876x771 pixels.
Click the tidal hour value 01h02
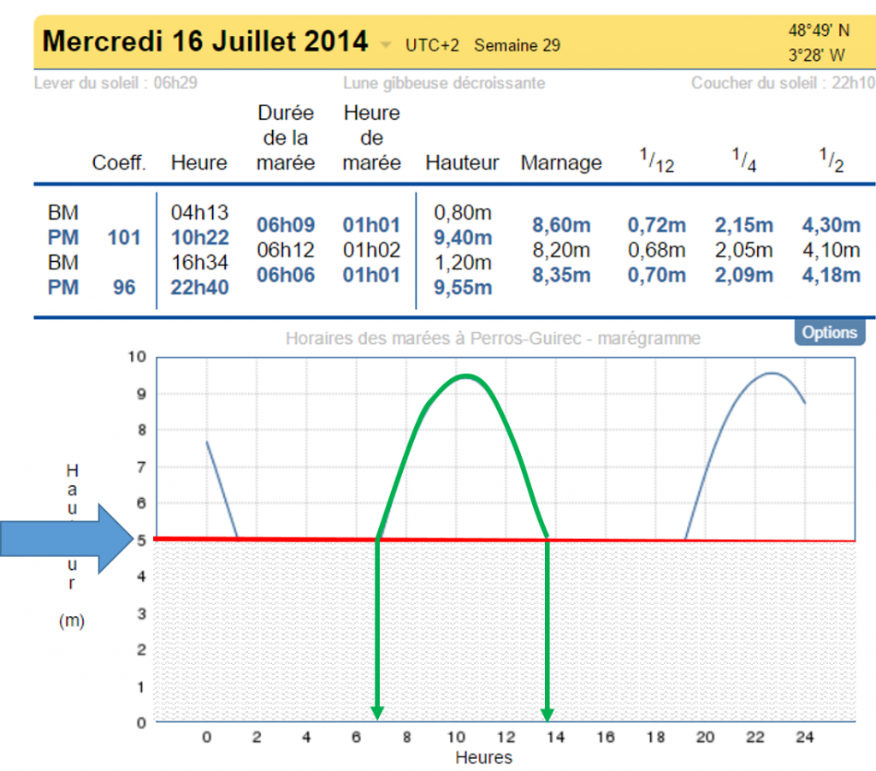pyautogui.click(x=371, y=250)
